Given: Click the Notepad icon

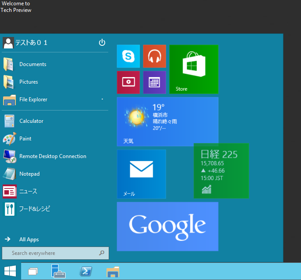Looking at the screenshot, I should pyautogui.click(x=9, y=174).
